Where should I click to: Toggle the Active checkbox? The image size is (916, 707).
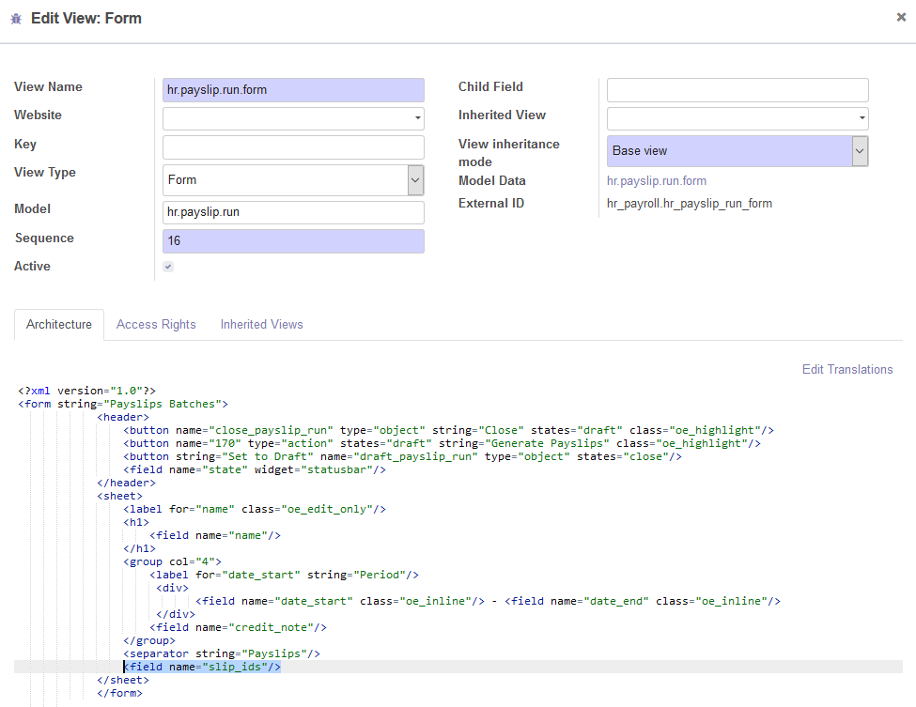coord(168,267)
